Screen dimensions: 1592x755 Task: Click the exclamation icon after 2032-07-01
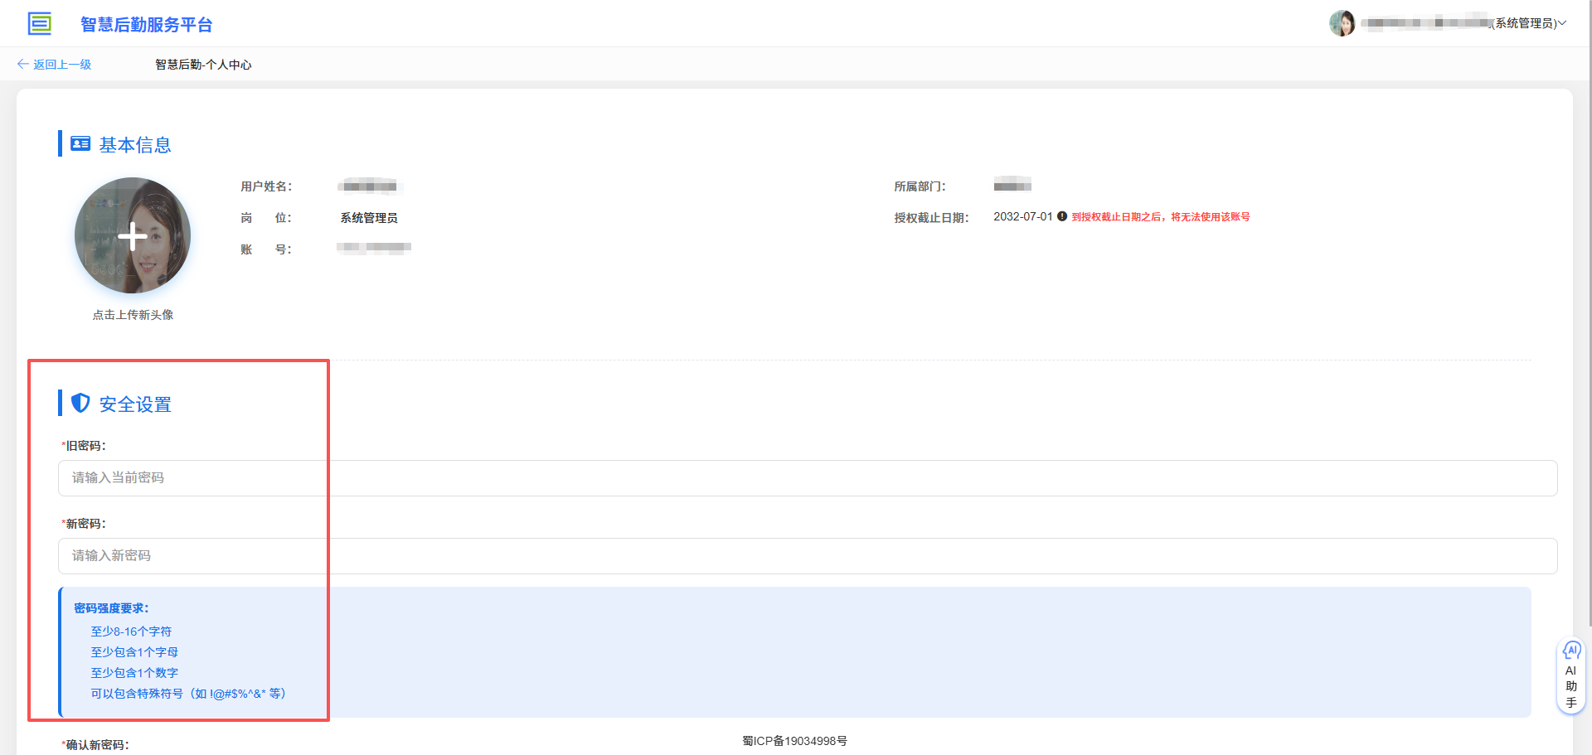[x=1062, y=216]
